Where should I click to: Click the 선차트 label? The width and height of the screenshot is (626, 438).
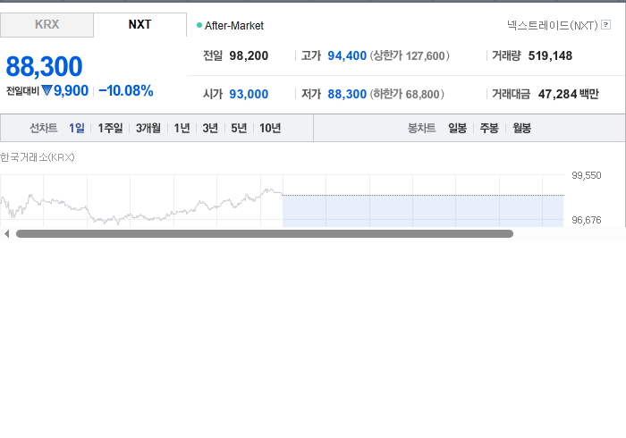(x=44, y=128)
